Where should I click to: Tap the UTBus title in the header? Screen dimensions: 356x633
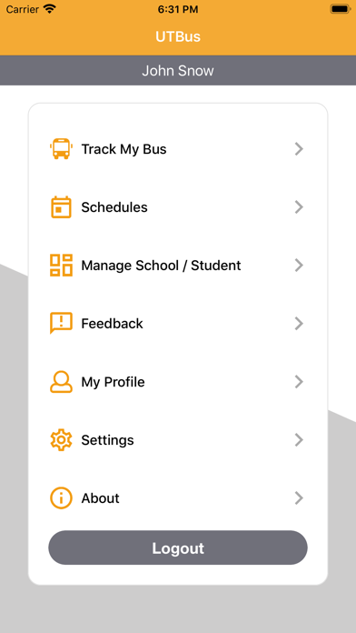(x=178, y=36)
